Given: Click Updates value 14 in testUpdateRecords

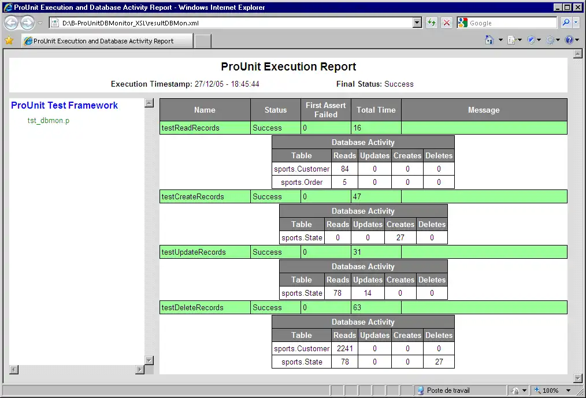Looking at the screenshot, I should [368, 293].
